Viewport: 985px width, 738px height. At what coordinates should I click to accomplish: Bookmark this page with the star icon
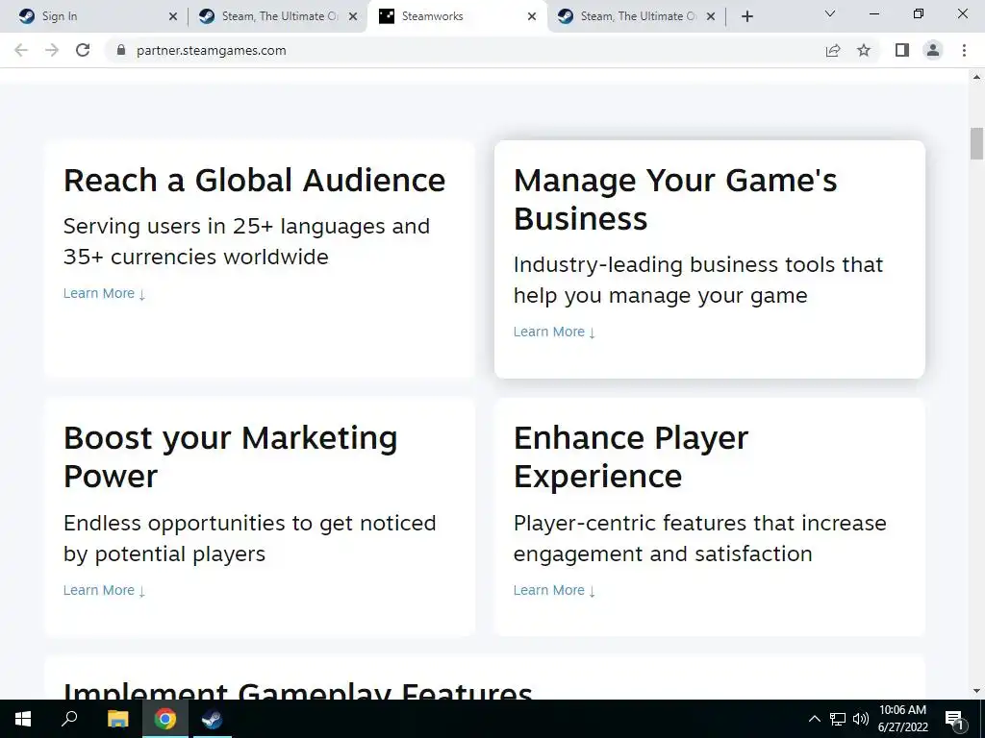click(864, 50)
